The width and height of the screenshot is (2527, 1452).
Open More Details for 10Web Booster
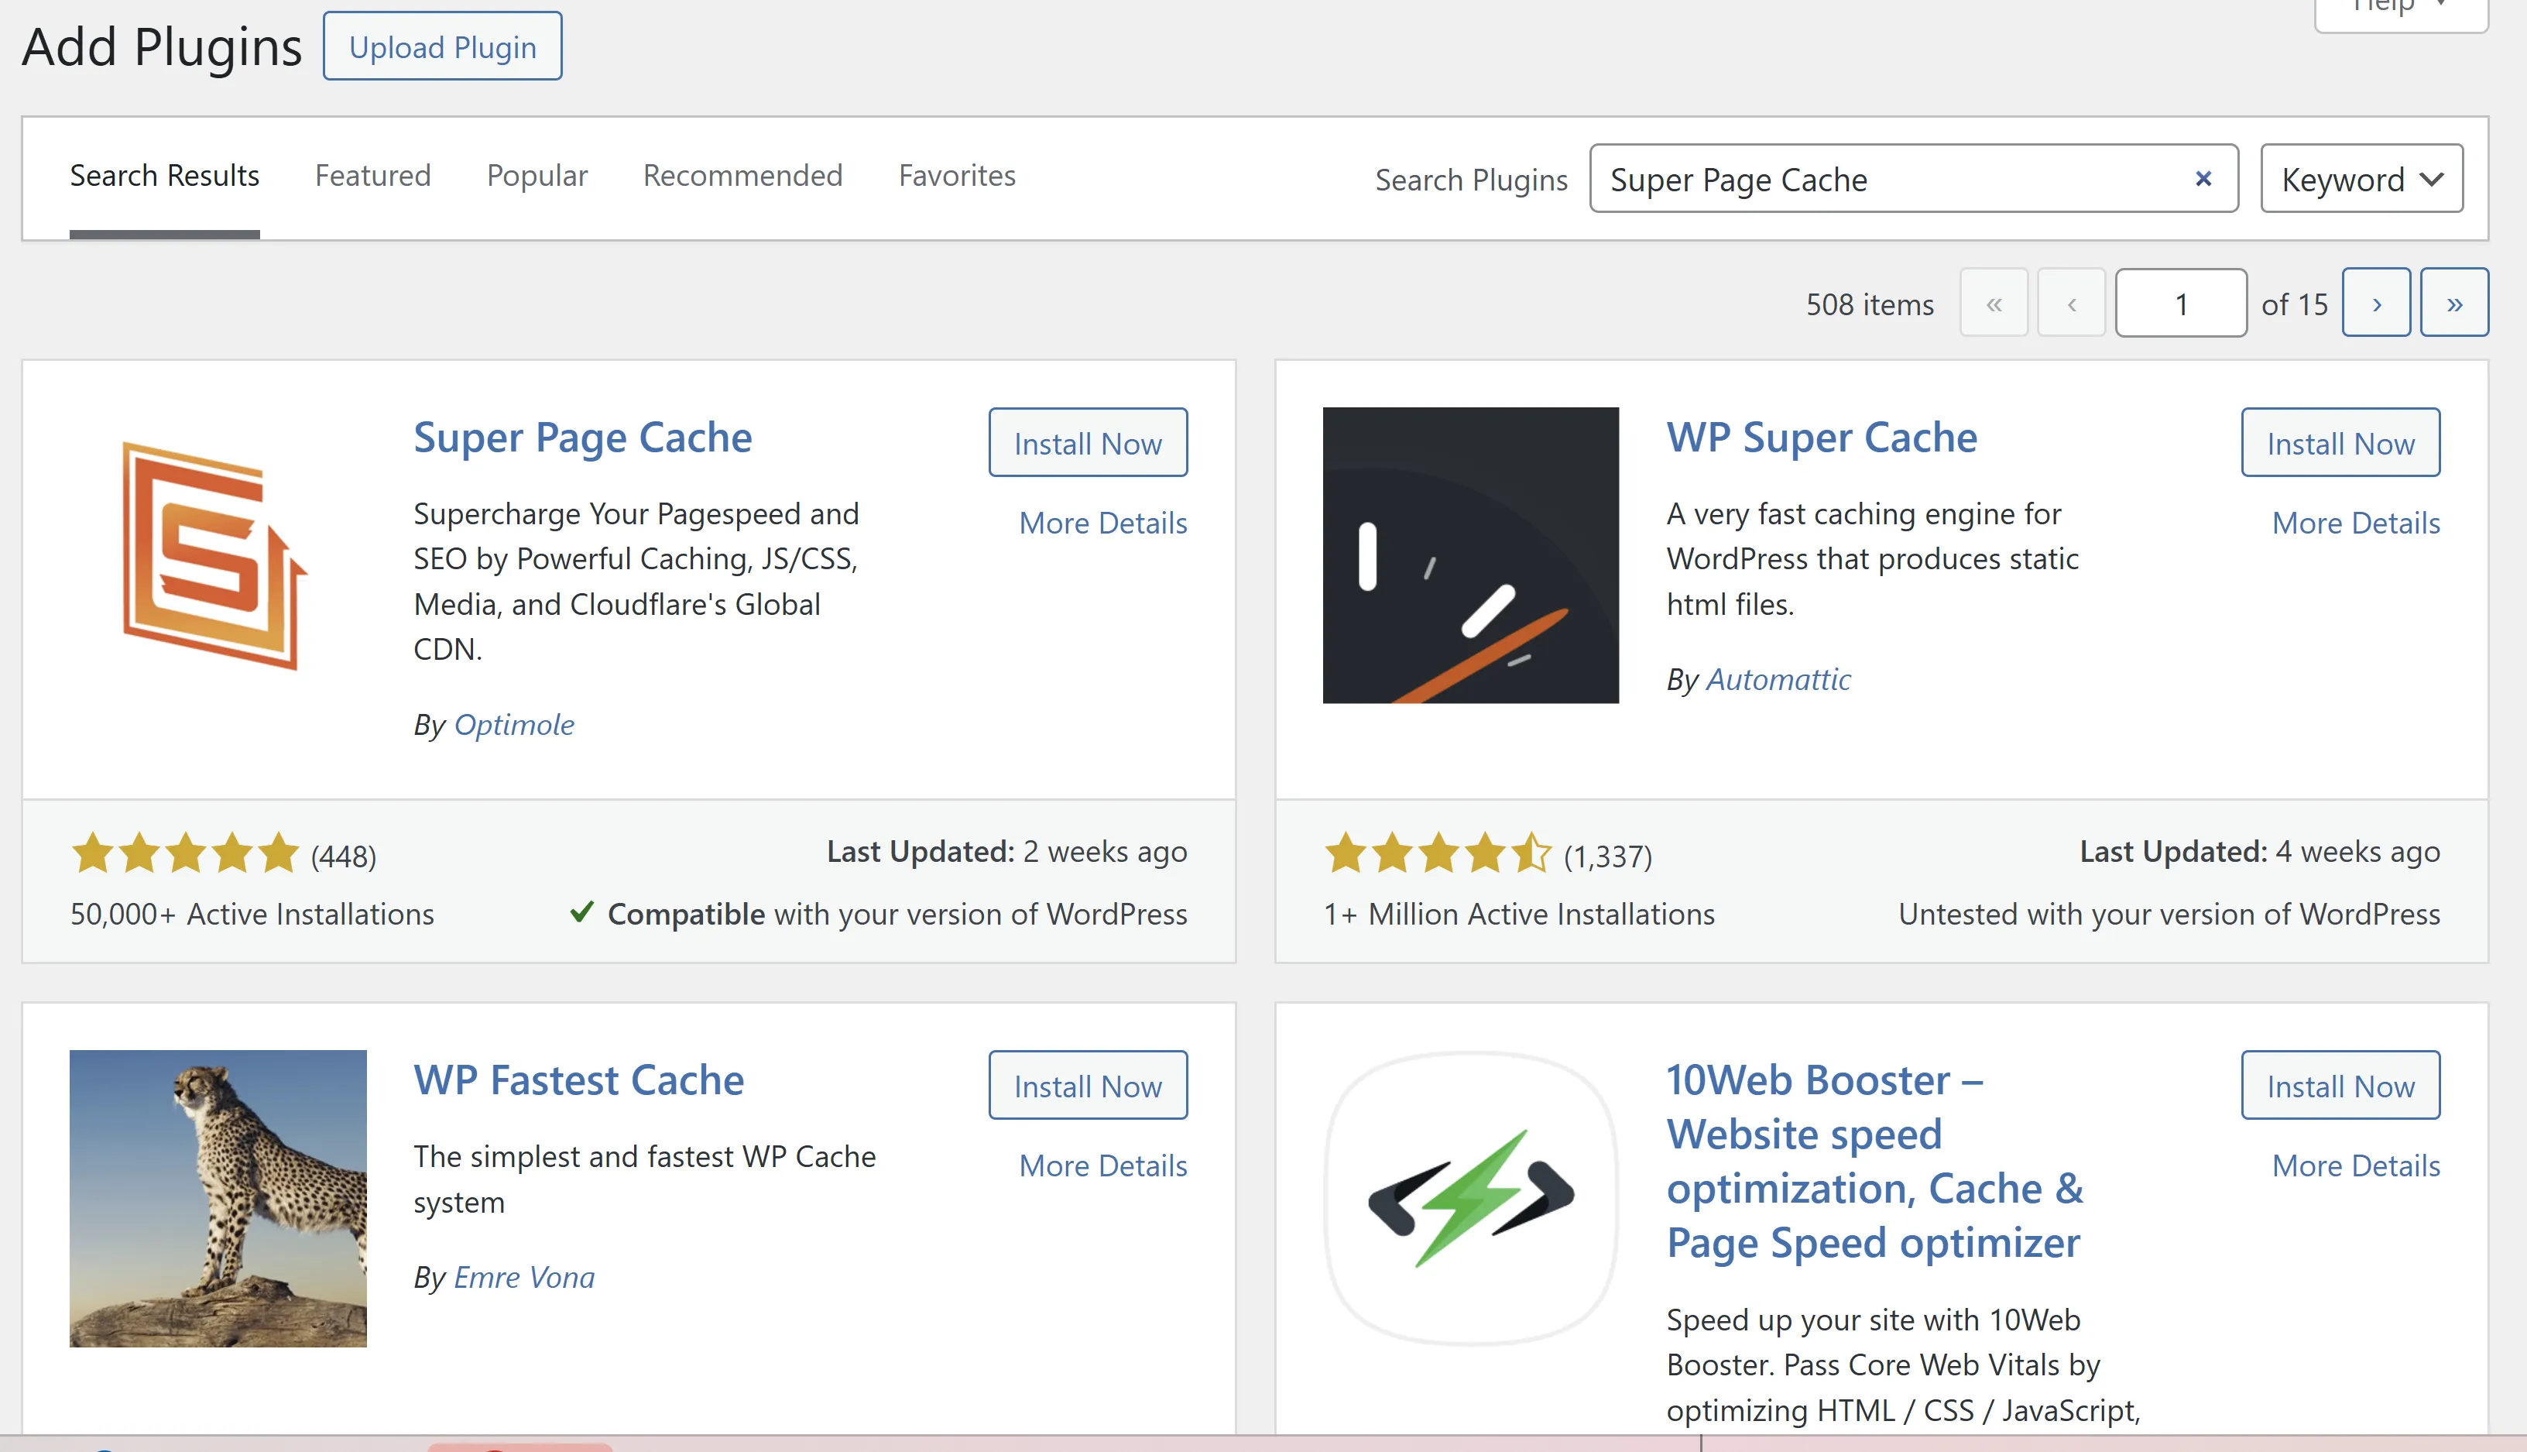(2356, 1165)
